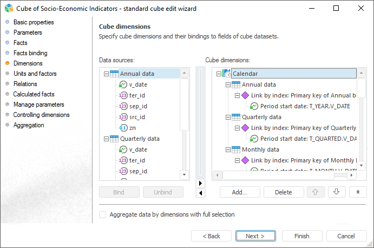Image resolution: width=374 pixels, height=248 pixels.
Task: Click the purple link diamond under Quarterly data
Action: 245,128
